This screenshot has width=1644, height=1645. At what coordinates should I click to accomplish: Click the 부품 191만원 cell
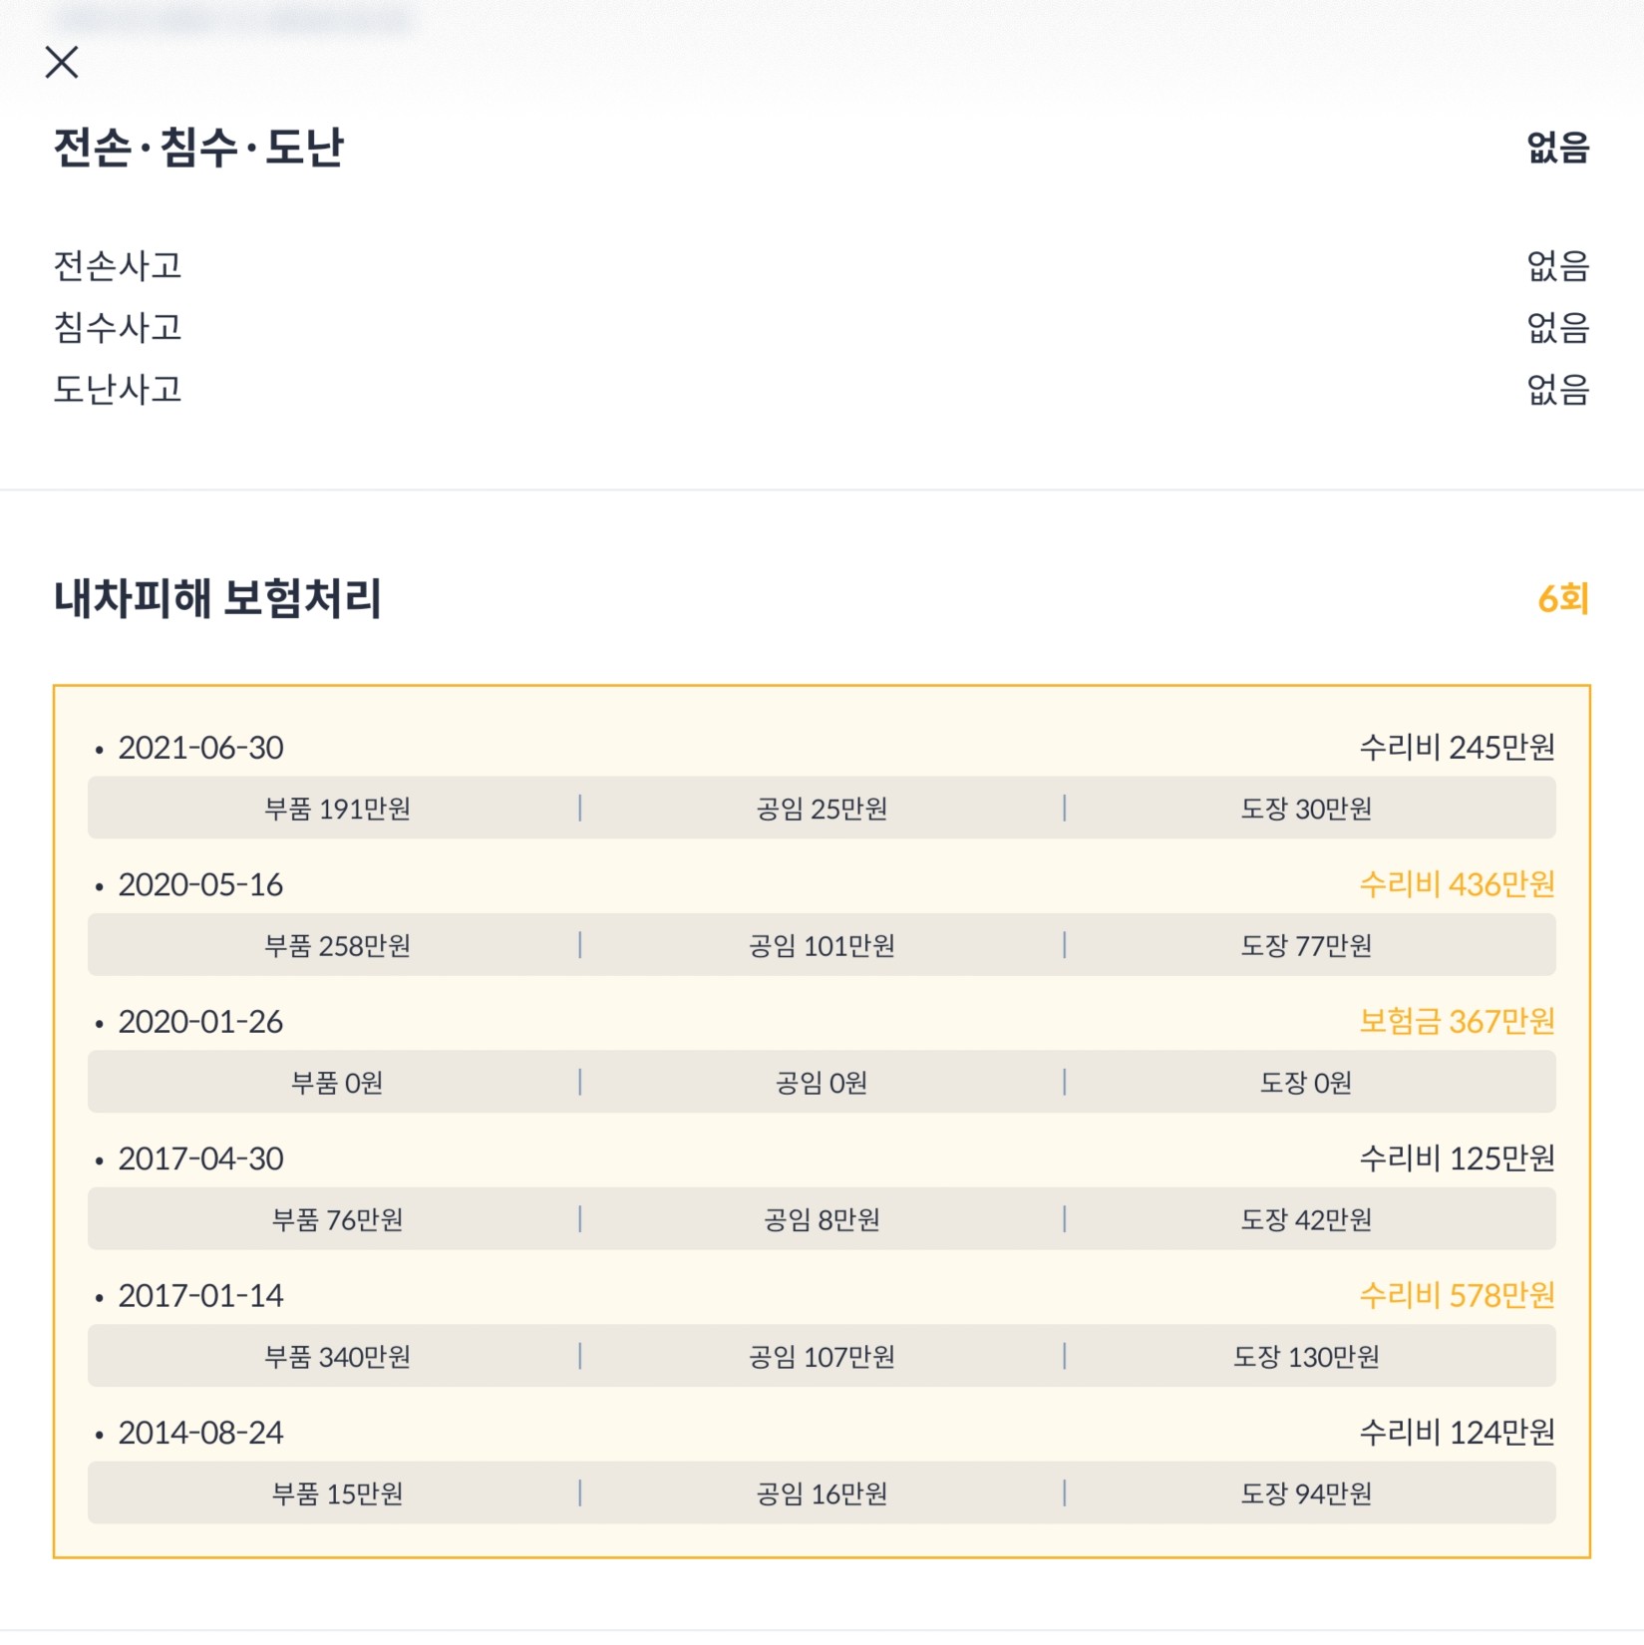click(x=337, y=809)
